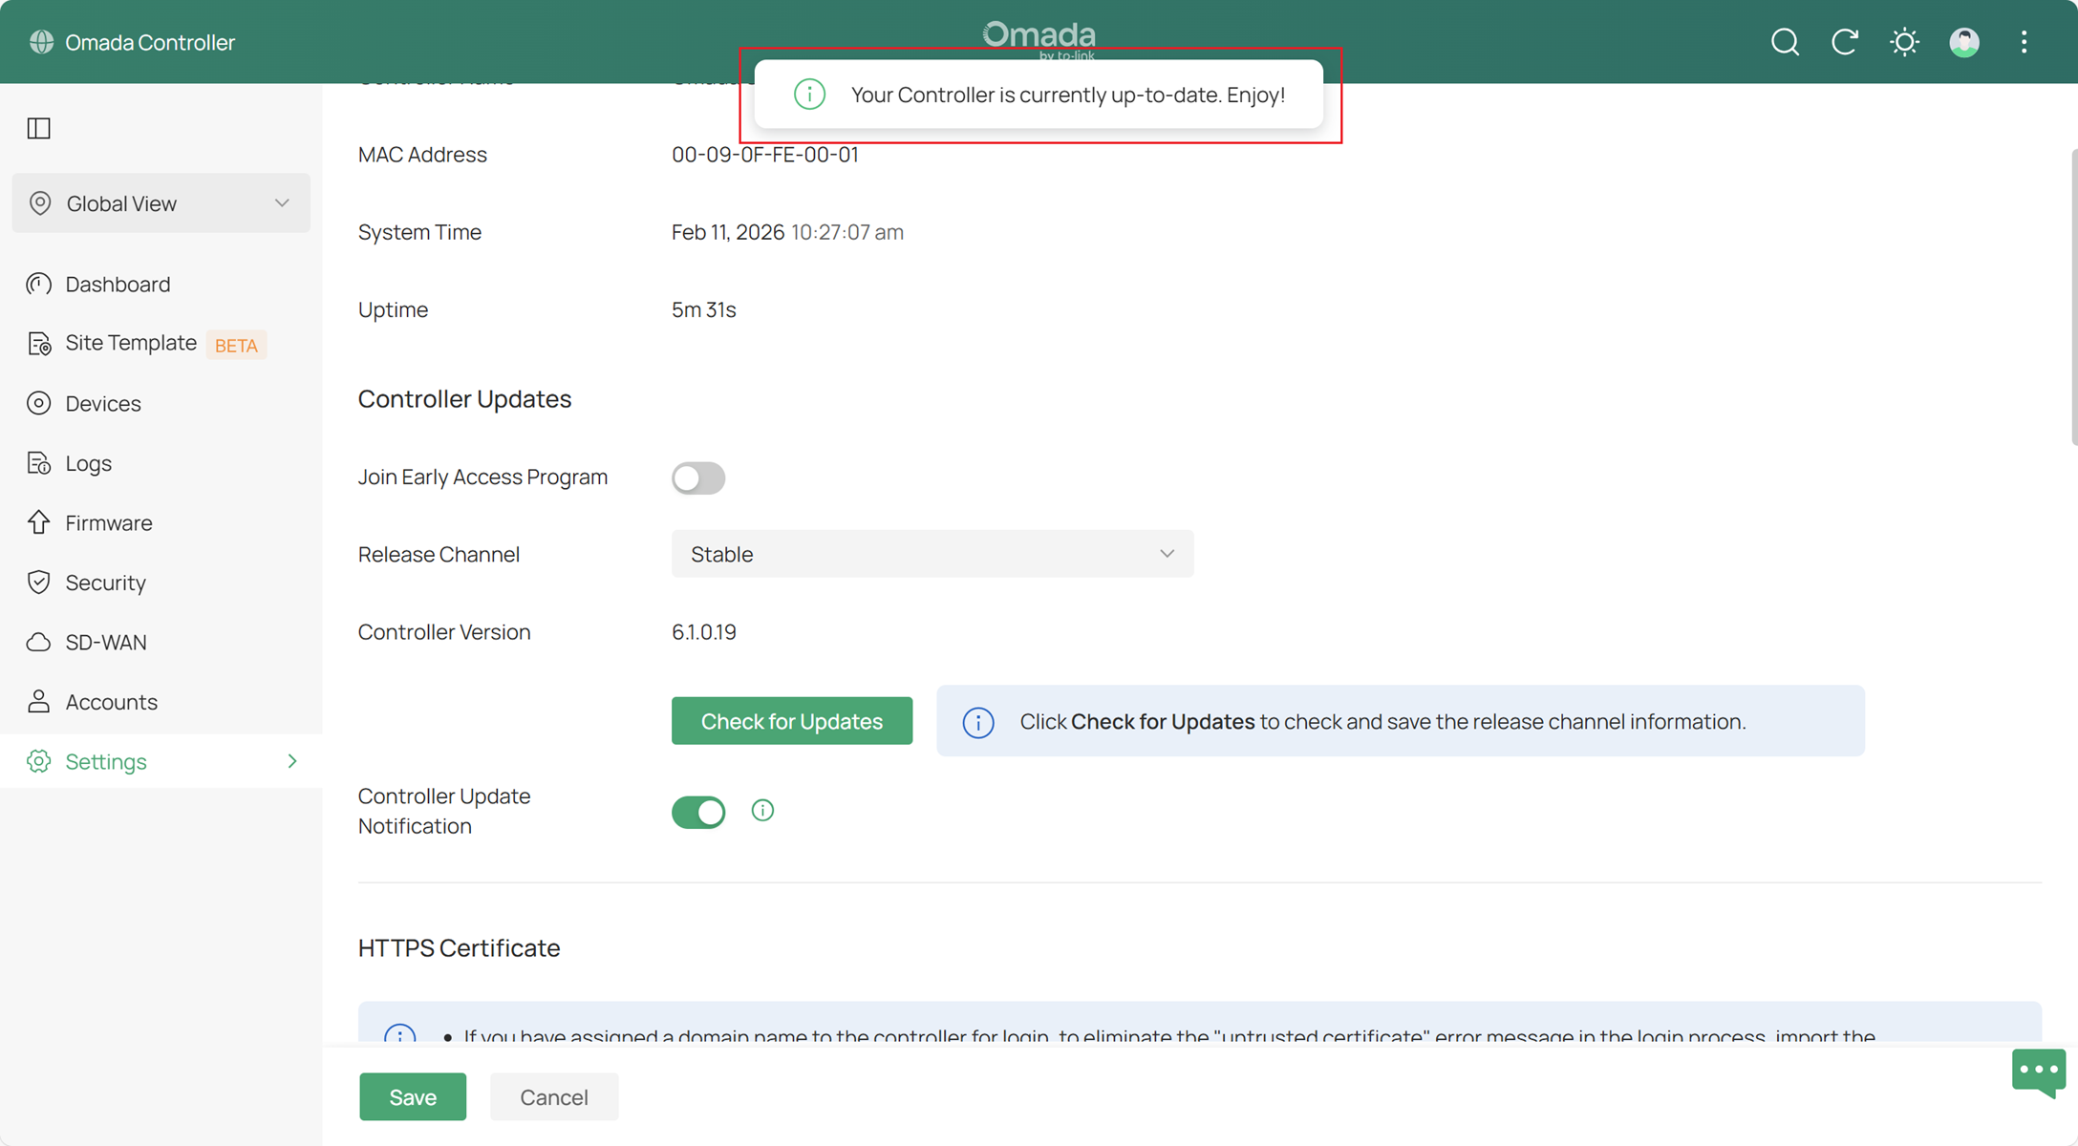2078x1146 pixels.
Task: Select the SD-WAN section
Action: point(105,642)
